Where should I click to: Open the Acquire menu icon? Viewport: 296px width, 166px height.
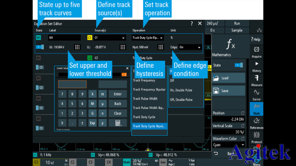point(256,52)
